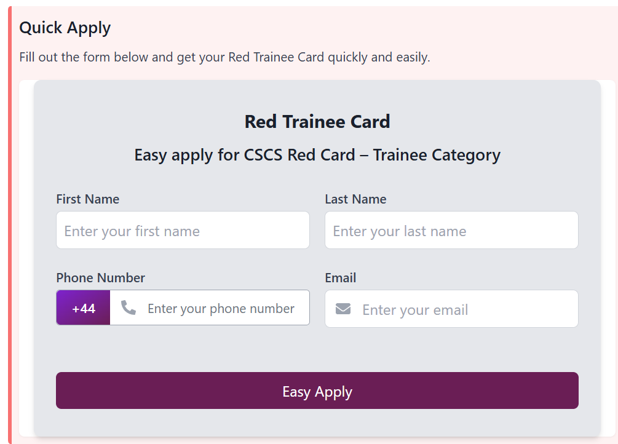
Task: Click the Email label
Action: coord(341,277)
